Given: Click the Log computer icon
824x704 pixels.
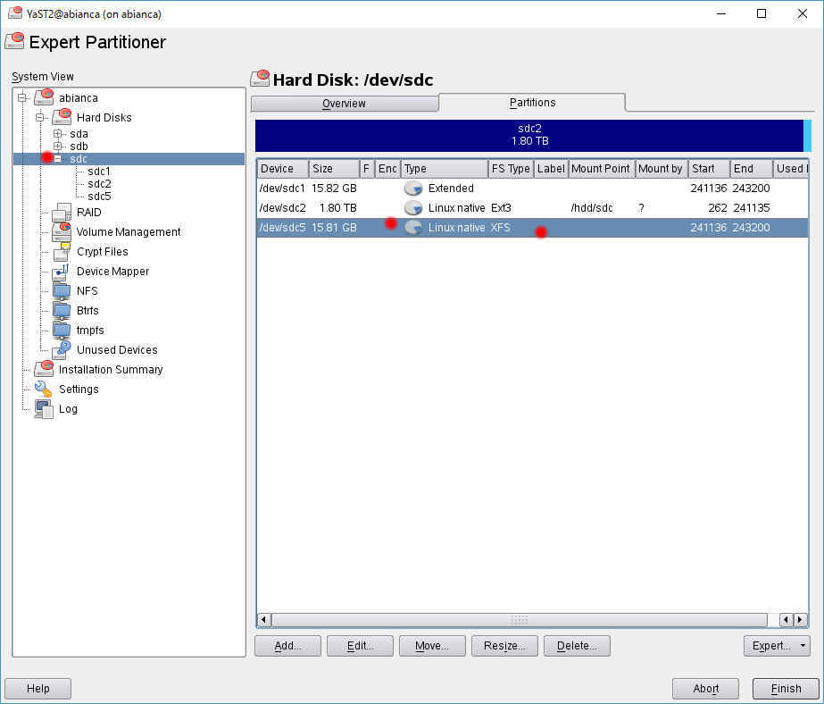Looking at the screenshot, I should click(x=44, y=408).
